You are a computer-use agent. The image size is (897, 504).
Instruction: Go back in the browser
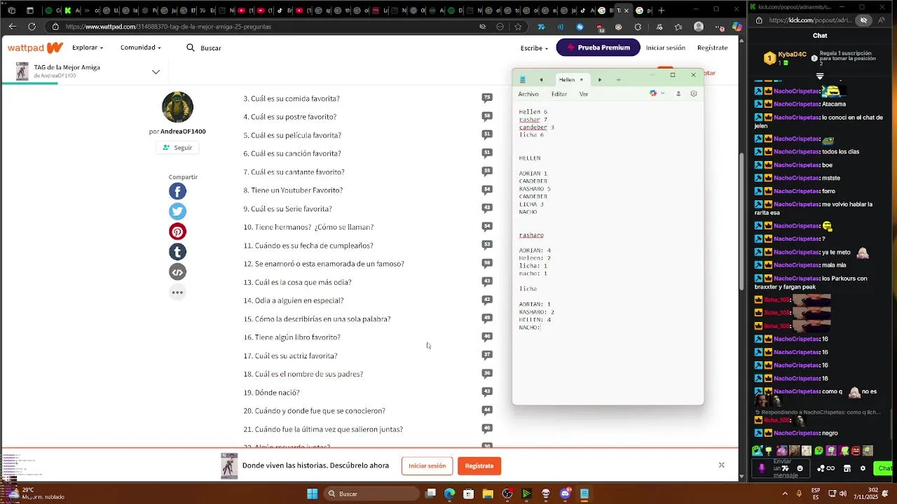click(x=12, y=27)
